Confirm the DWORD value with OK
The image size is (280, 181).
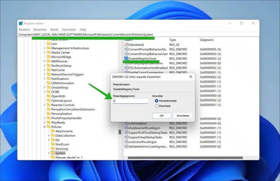pyautogui.click(x=162, y=116)
